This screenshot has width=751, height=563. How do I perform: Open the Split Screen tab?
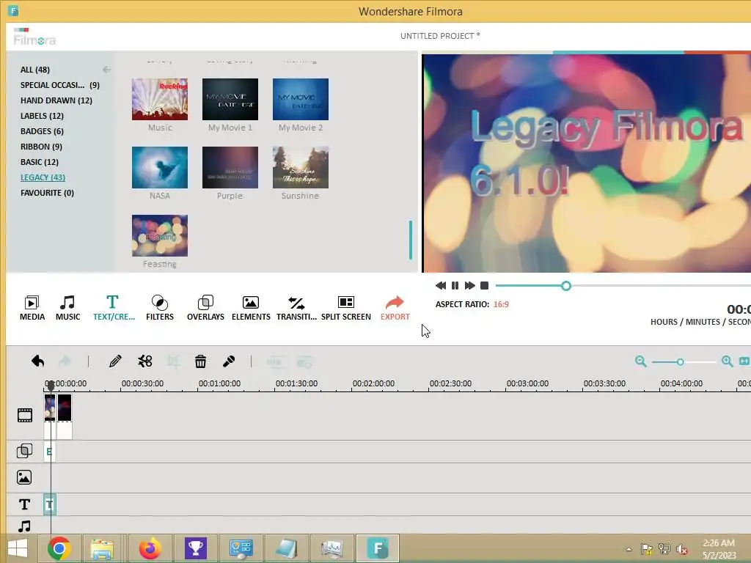346,308
